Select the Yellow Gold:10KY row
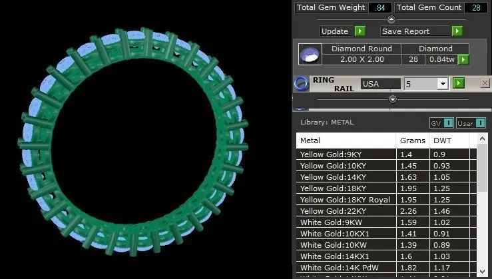The height and width of the screenshot is (279, 492). [x=386, y=166]
